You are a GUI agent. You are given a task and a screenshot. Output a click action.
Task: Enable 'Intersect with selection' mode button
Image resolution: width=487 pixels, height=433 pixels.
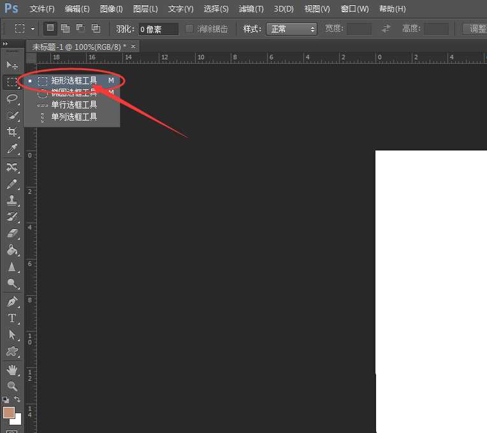pos(96,29)
